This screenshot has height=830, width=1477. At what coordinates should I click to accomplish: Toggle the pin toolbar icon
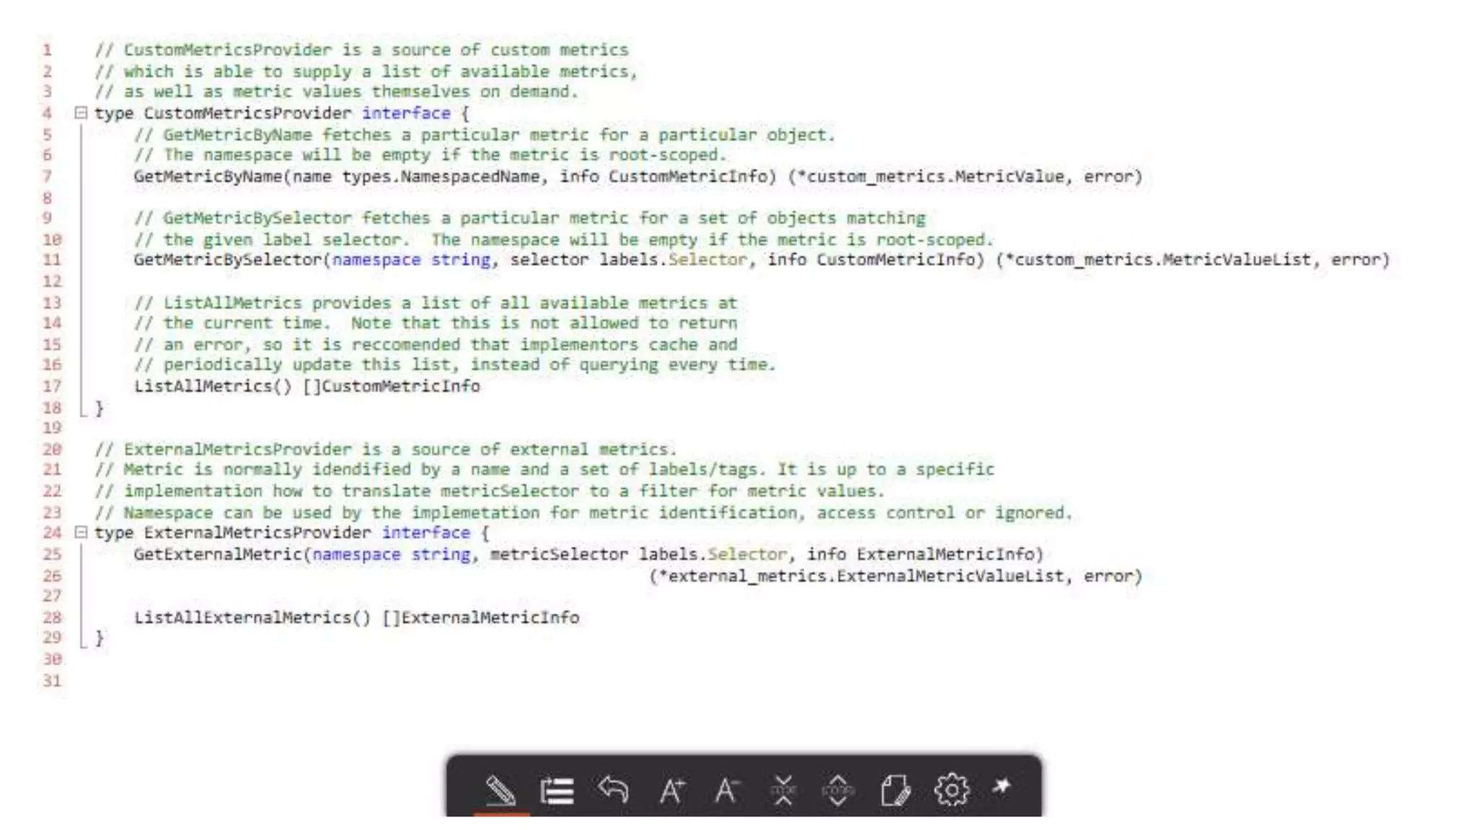[1001, 786]
